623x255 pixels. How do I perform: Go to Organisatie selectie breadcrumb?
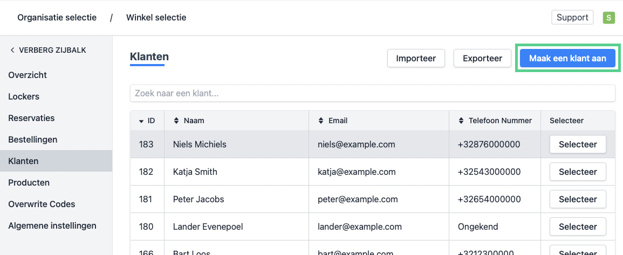coord(57,18)
